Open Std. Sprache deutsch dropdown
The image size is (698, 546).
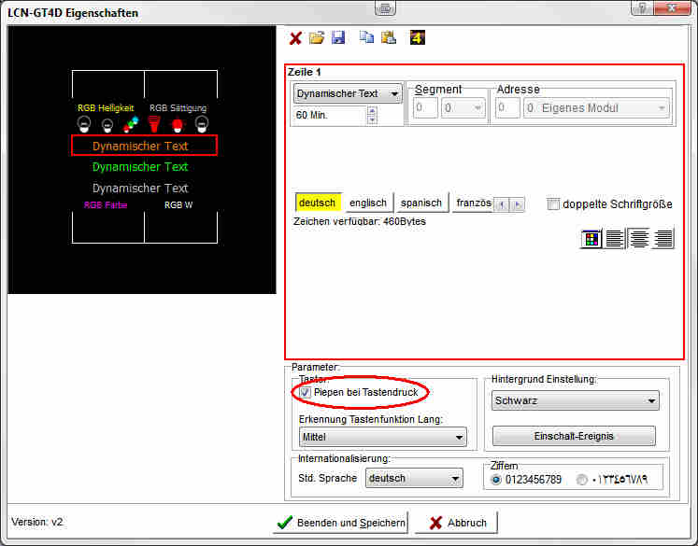414,479
